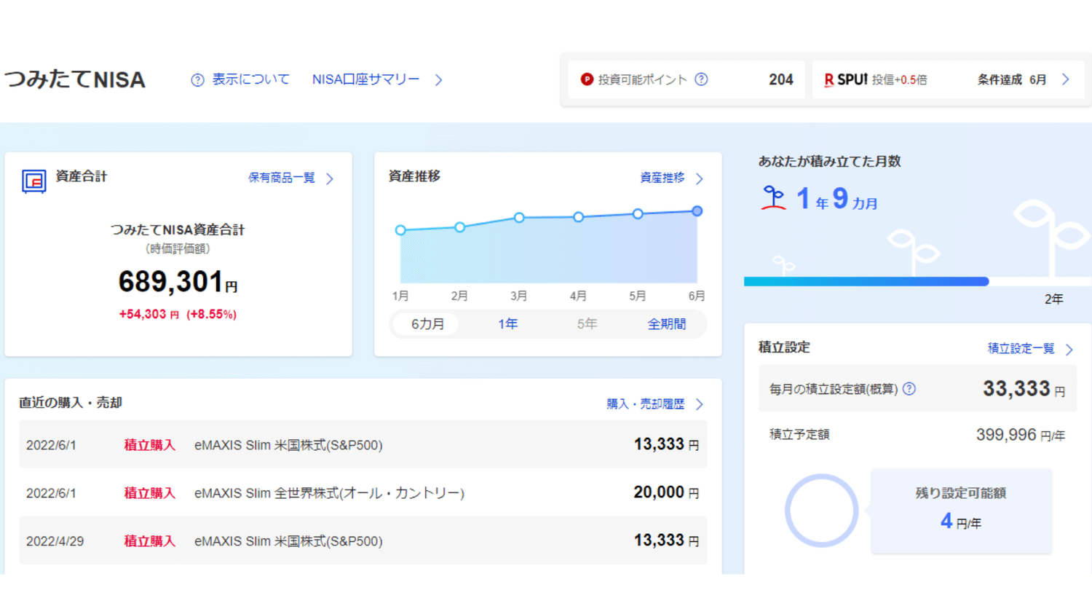
Task: Click the accumulated months progress bar
Action: tap(917, 282)
